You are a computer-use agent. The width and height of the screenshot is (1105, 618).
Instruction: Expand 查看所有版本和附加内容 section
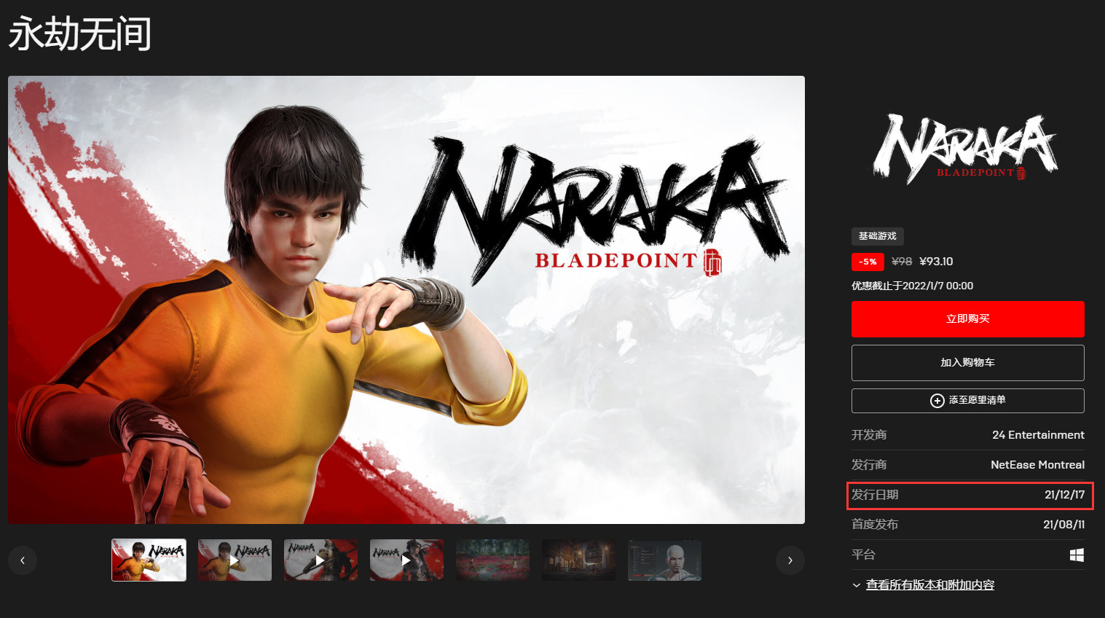coord(930,585)
